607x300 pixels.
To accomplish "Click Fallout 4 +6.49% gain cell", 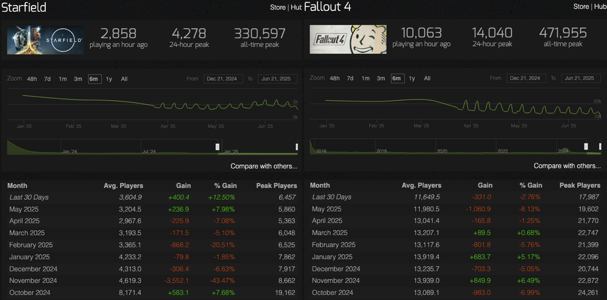I will point(527,281).
